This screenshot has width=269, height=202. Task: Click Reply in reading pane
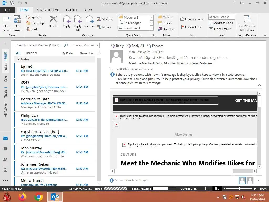tap(117, 46)
